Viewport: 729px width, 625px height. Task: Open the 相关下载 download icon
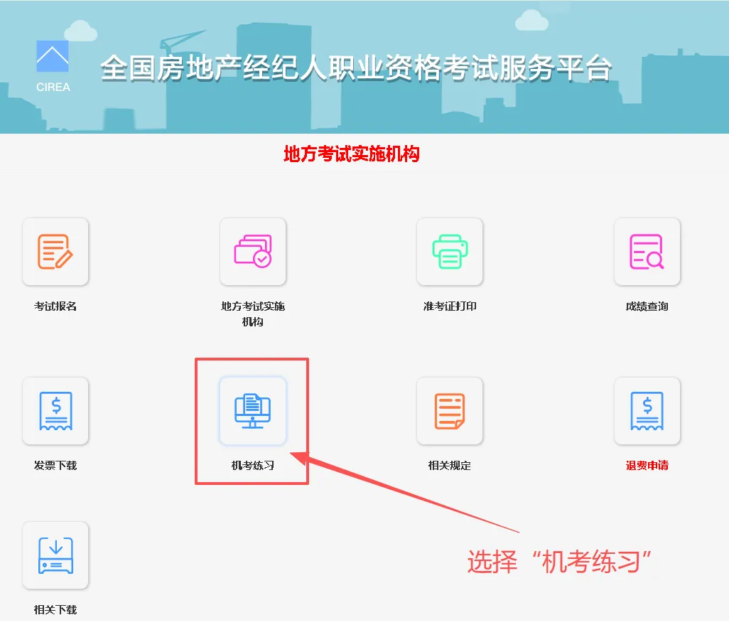pos(55,555)
